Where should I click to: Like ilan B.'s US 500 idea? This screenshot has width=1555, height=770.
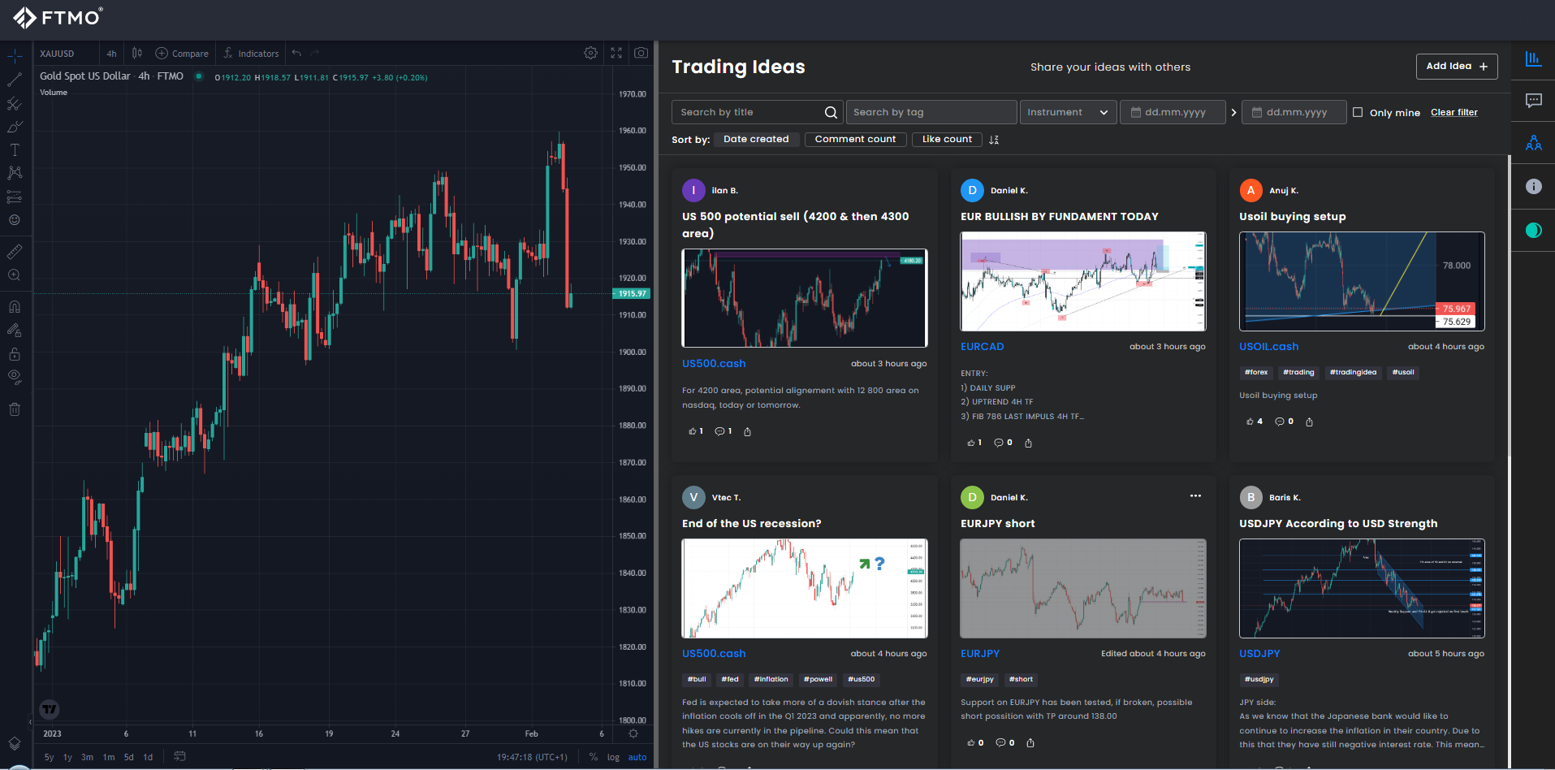click(x=693, y=431)
